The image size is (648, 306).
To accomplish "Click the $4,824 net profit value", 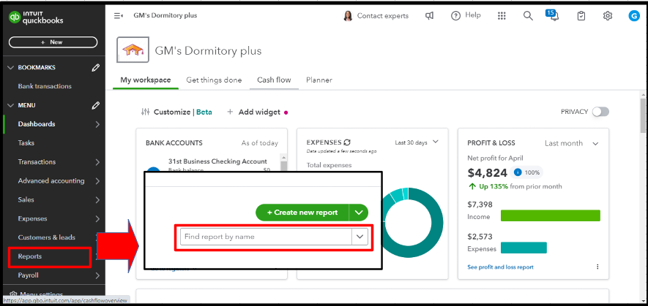I will [487, 172].
